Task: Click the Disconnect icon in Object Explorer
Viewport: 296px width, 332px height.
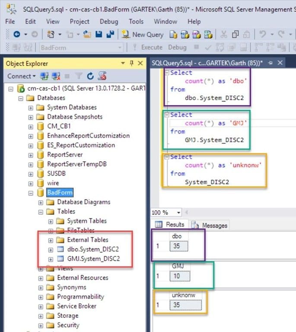Action: click(56, 76)
